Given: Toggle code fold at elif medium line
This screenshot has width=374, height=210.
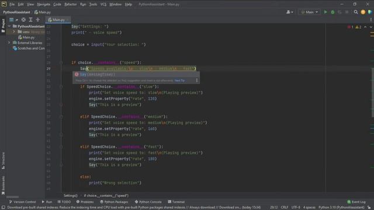Looking at the screenshot, I should pyautogui.click(x=61, y=117).
